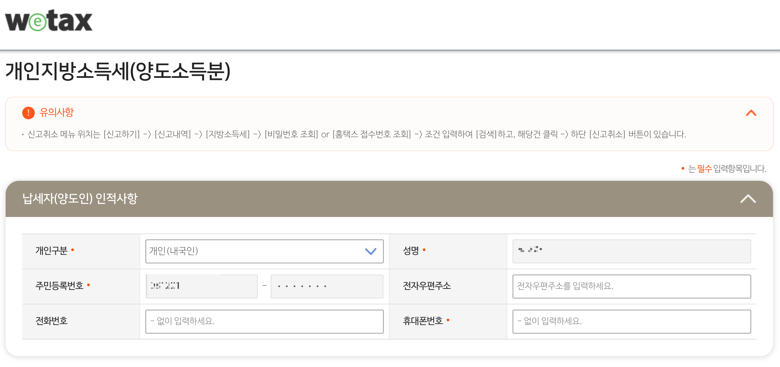Collapse the 납세자(양도인) 인적사항 section

(748, 199)
